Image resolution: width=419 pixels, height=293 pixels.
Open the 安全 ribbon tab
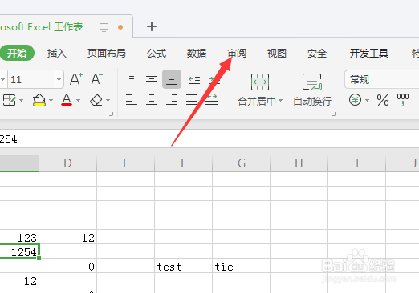tap(317, 54)
